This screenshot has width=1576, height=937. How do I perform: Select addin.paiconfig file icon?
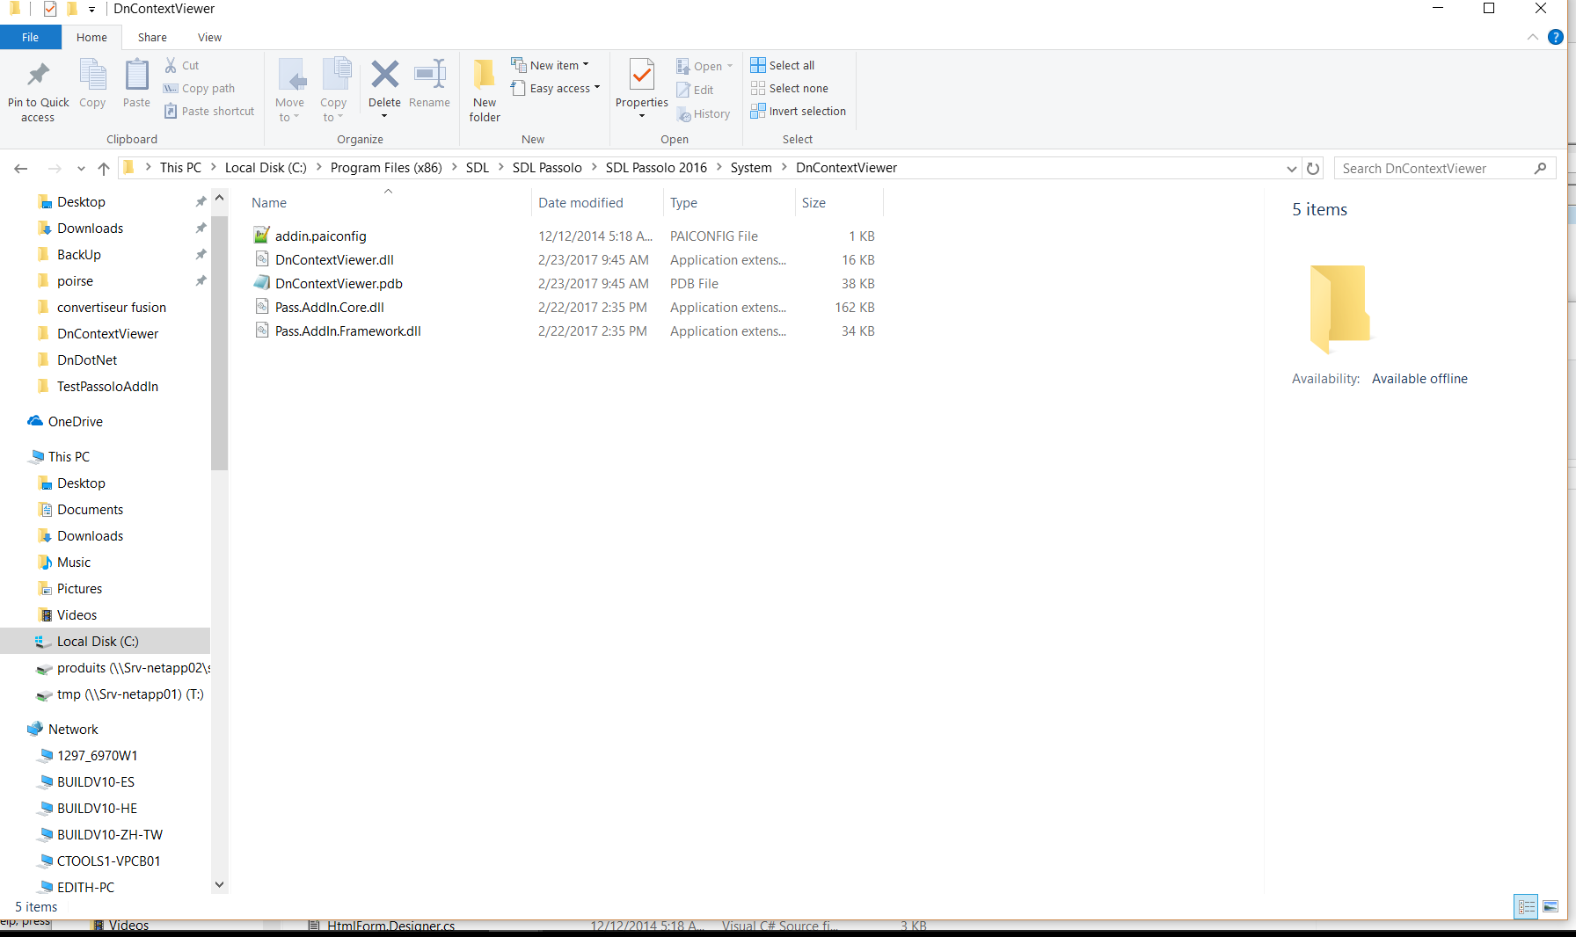[x=261, y=235]
